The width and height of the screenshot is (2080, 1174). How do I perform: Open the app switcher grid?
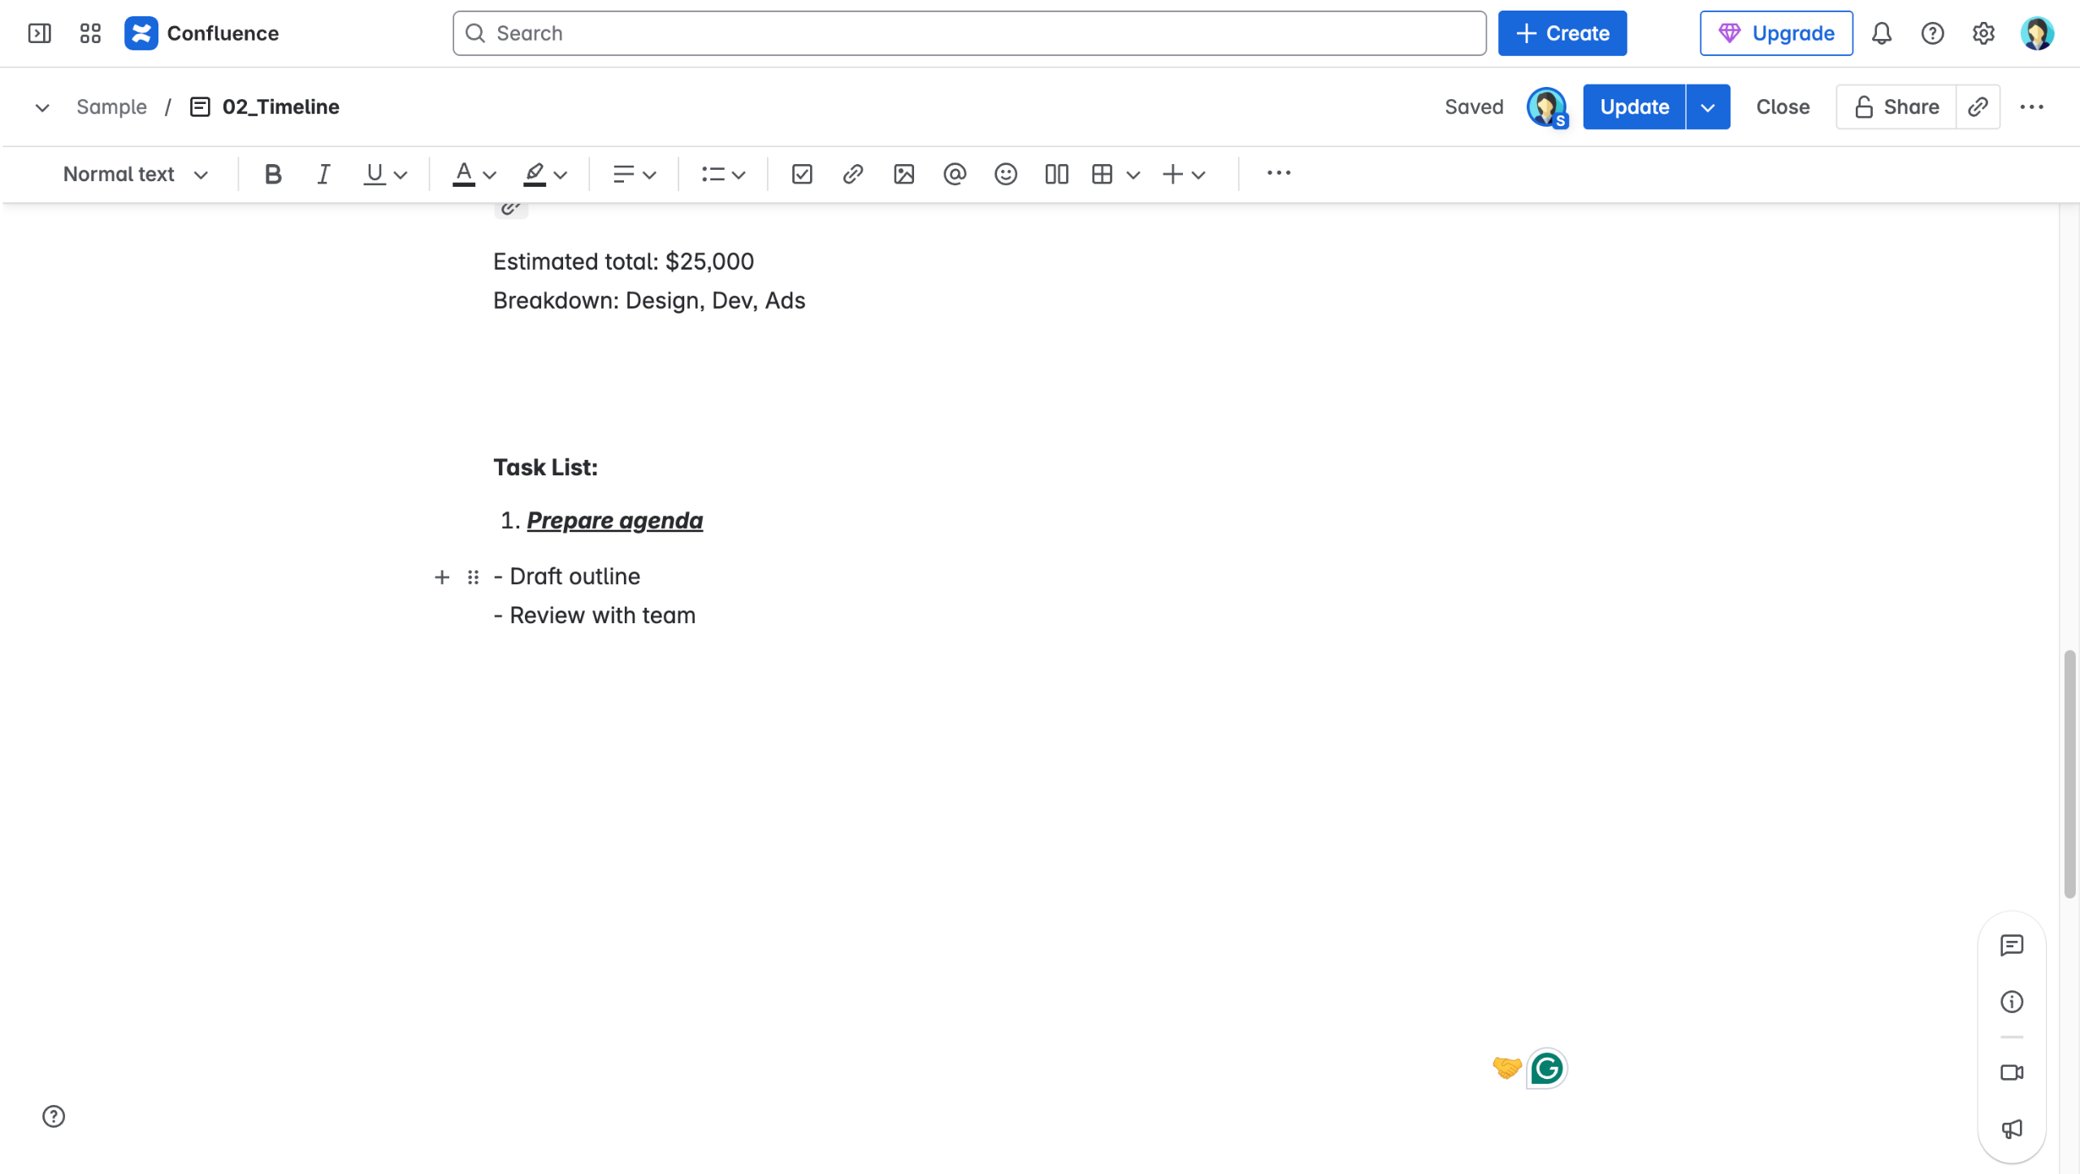tap(90, 33)
